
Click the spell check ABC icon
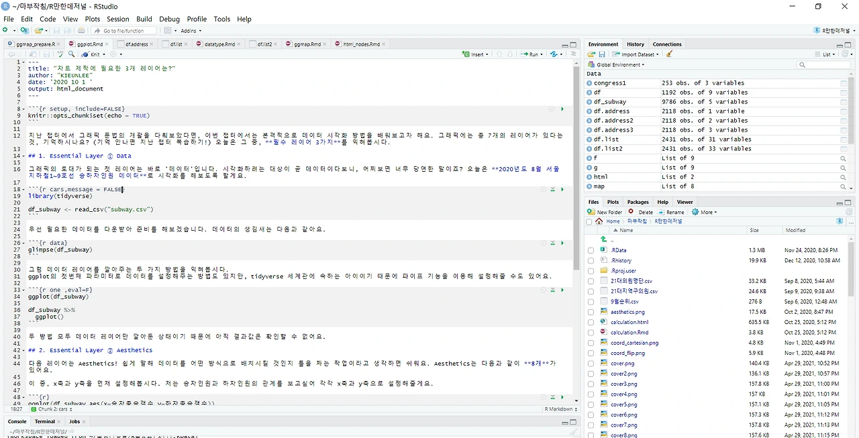(60, 54)
